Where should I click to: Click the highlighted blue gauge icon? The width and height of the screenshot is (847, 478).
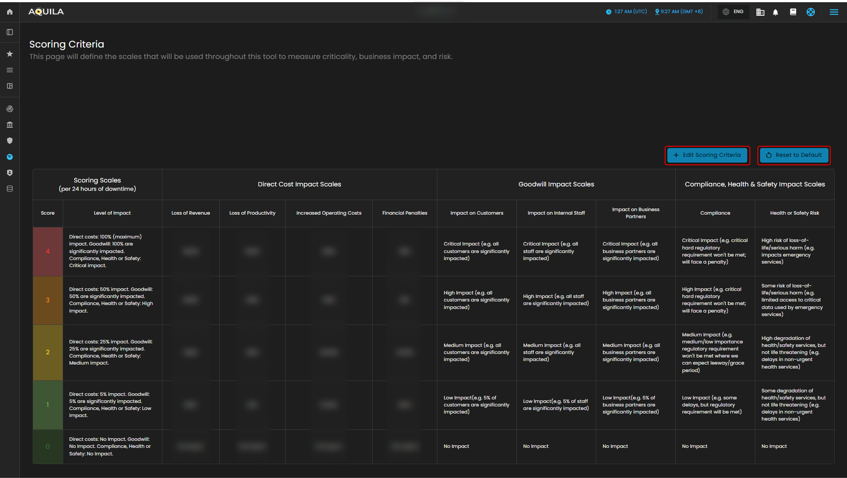[x=10, y=157]
